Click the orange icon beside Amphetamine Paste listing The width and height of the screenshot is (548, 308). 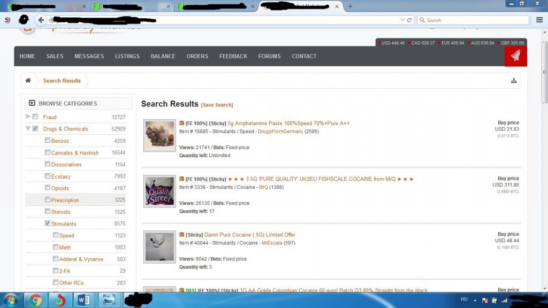182,123
